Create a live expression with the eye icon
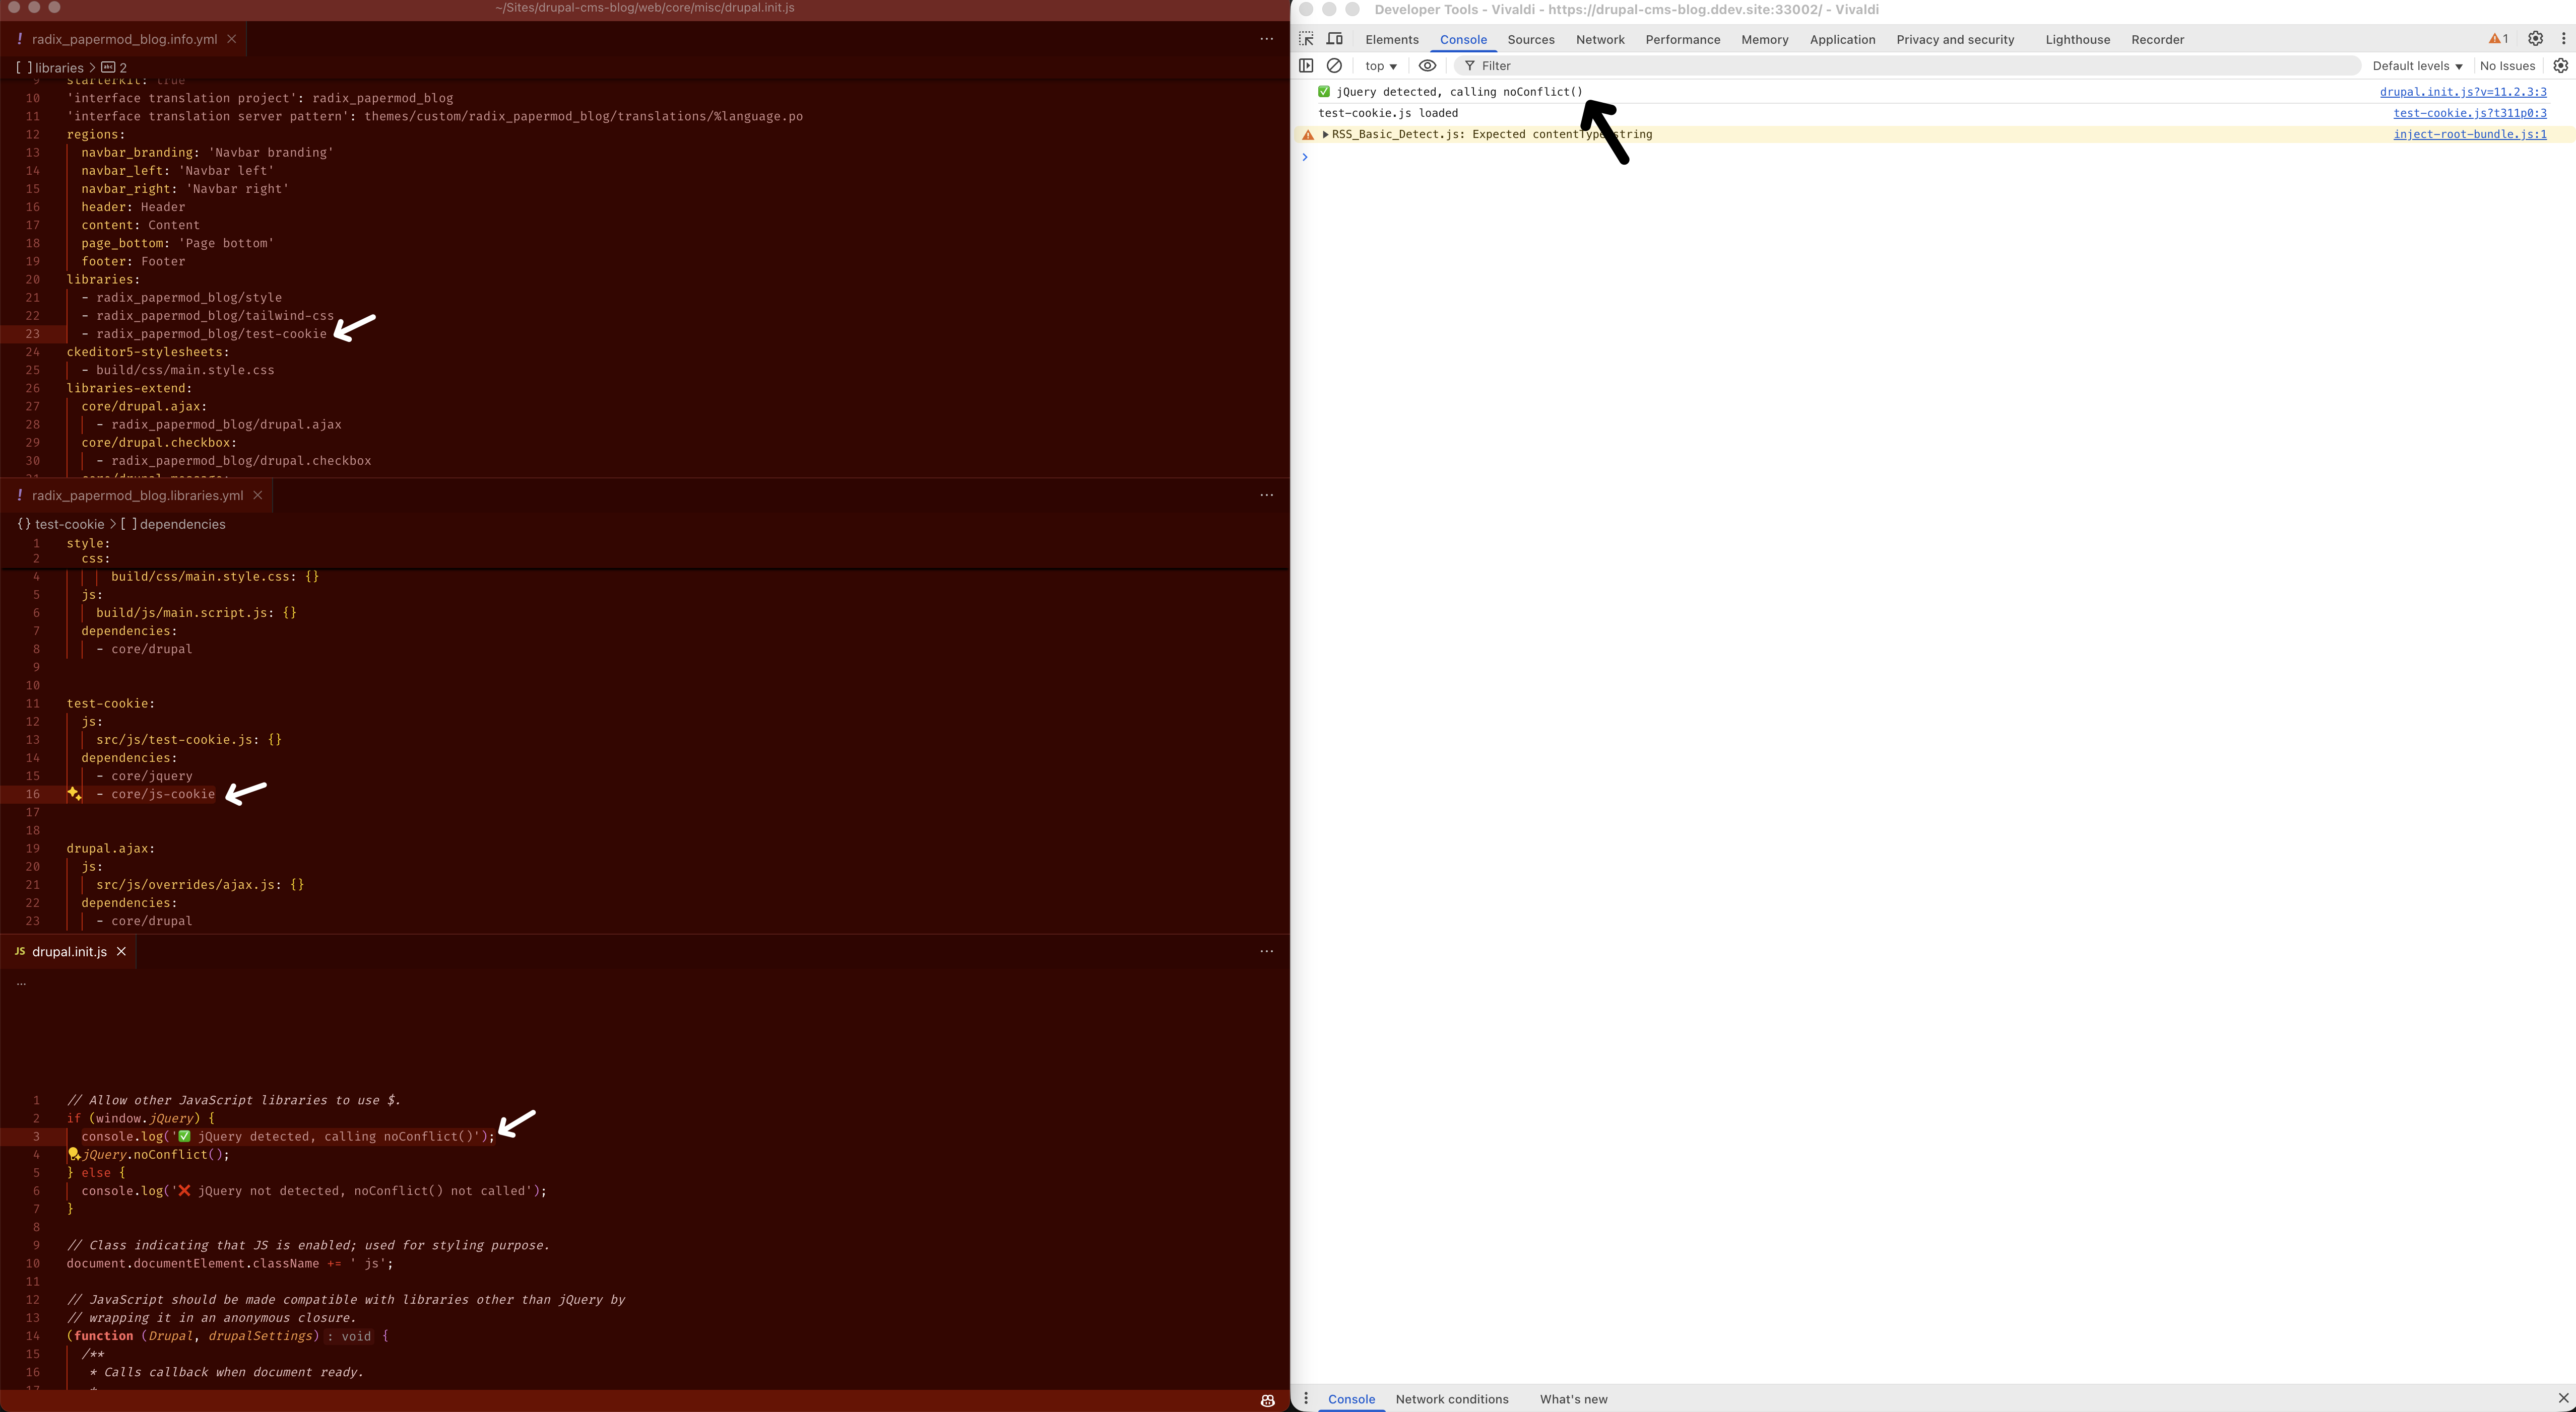The width and height of the screenshot is (2576, 1412). coord(1427,65)
